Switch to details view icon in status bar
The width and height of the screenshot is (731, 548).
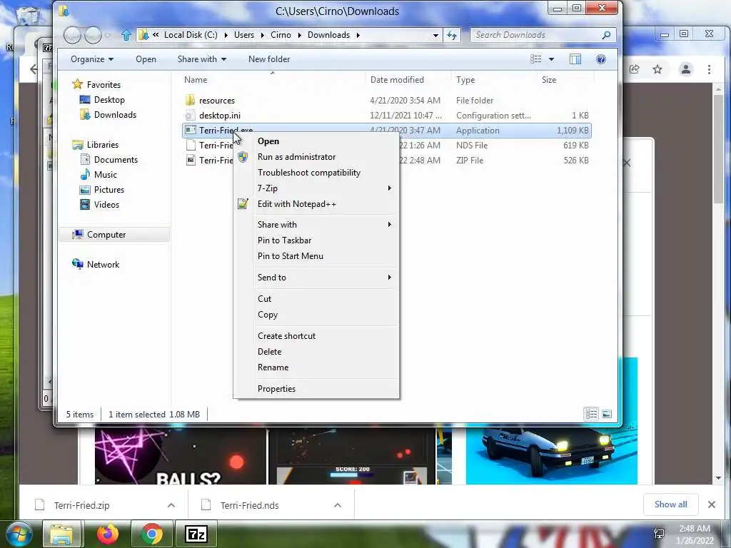coord(591,414)
